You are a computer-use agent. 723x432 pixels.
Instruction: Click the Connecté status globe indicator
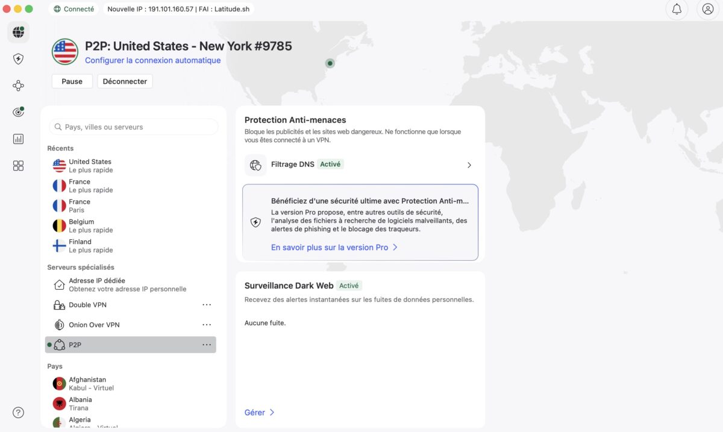(57, 9)
